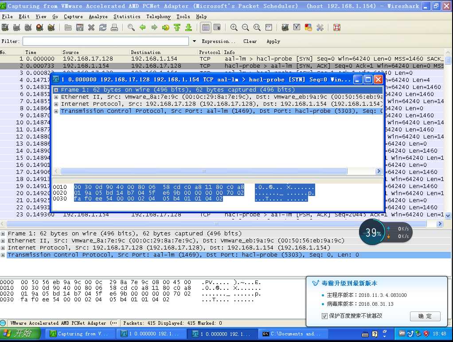Viewport: 453px width, 342px height.
Task: Zoom in the packet text
Action: point(234,27)
